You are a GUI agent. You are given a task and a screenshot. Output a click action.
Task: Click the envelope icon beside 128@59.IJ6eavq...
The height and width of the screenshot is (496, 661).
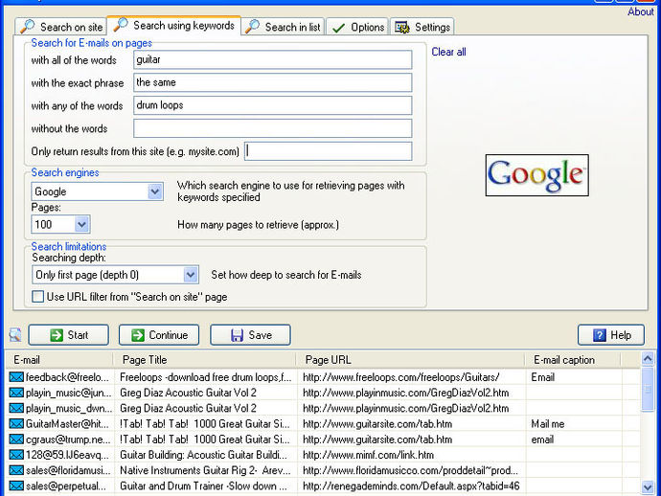pos(16,455)
